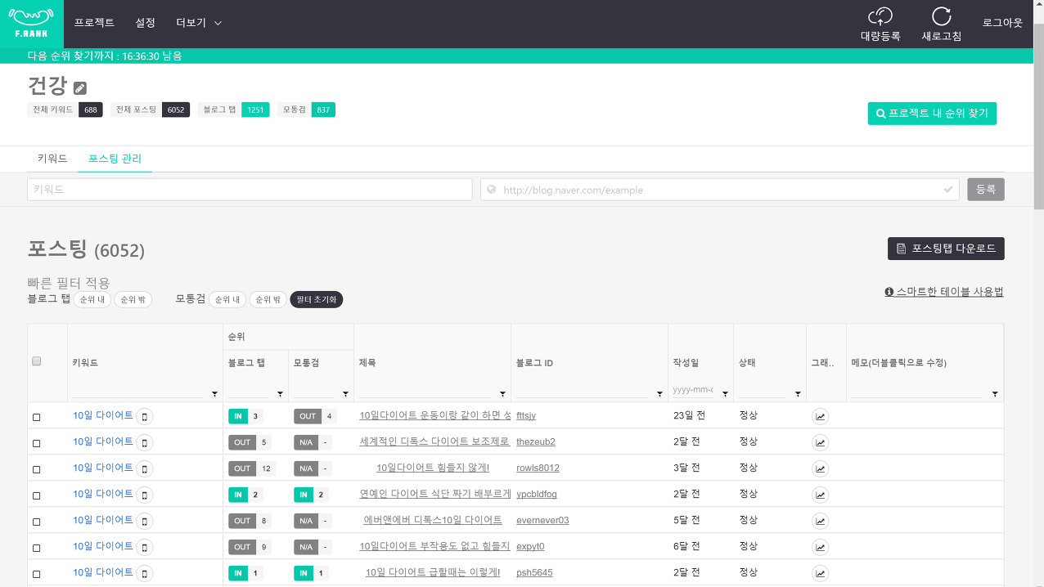Viewport: 1044px width, 587px height.
Task: Open post title 10일 다이어트 급할때는 이렇게!
Action: point(433,573)
